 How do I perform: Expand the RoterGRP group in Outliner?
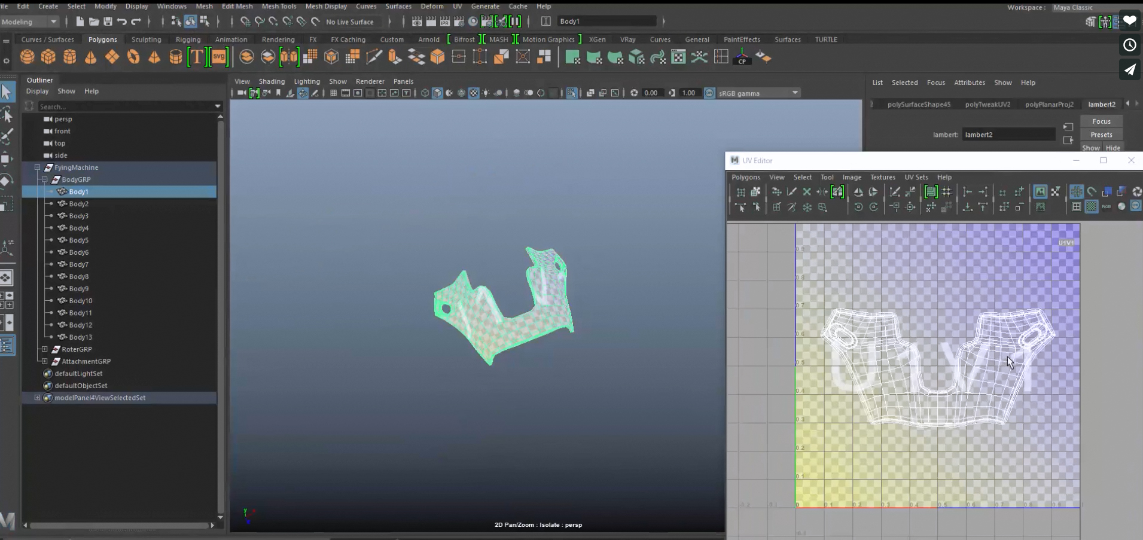pyautogui.click(x=45, y=349)
